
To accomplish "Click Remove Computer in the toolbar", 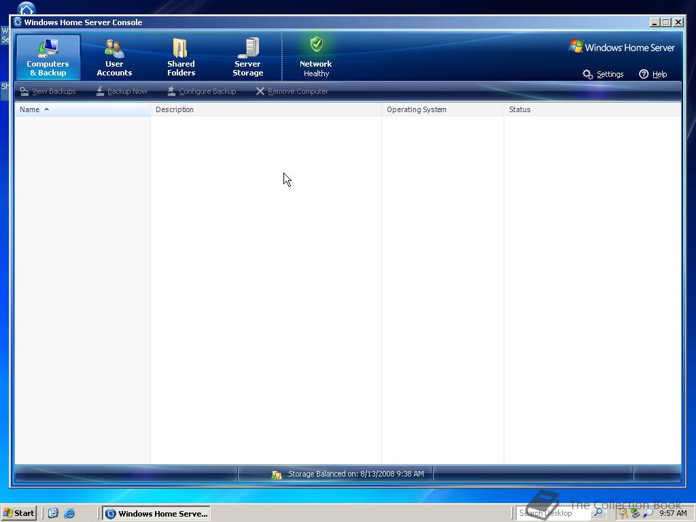I will click(x=292, y=92).
